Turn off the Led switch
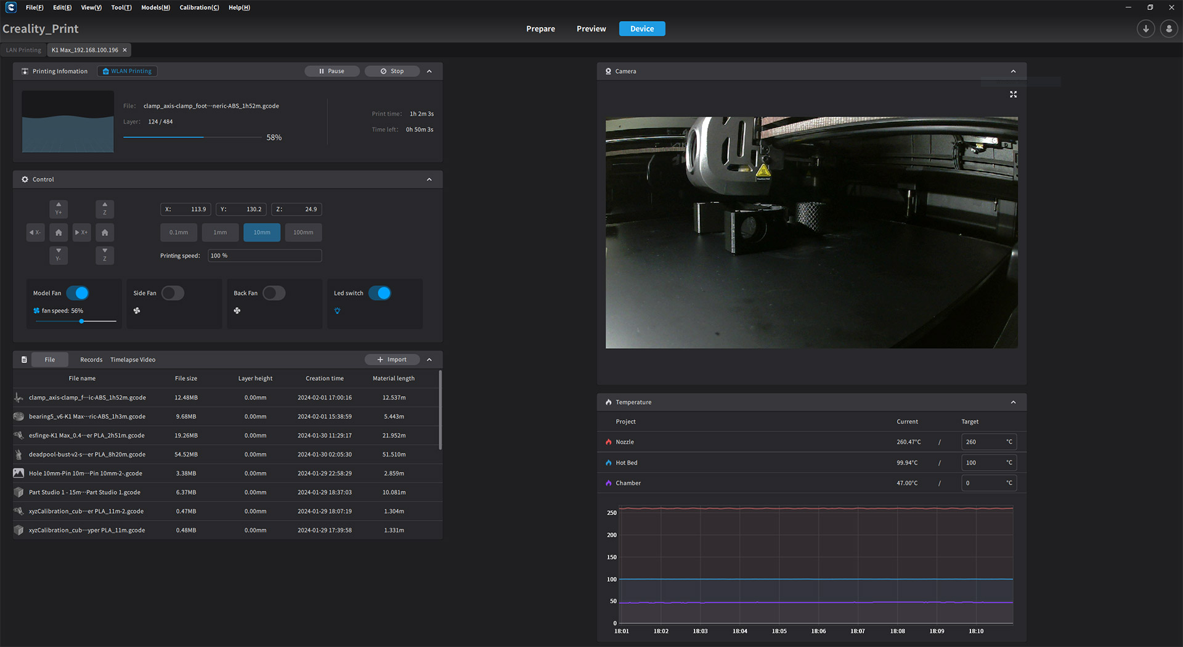 pos(380,293)
